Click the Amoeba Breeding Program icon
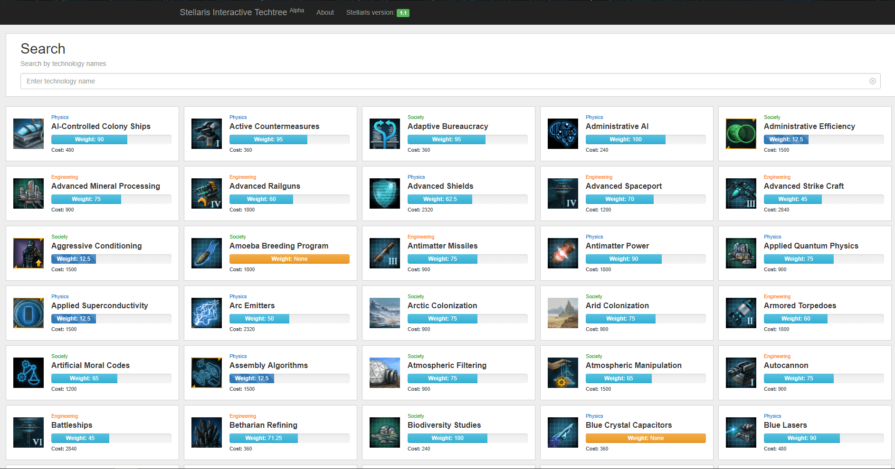Viewport: 895px width, 469px height. pos(207,253)
